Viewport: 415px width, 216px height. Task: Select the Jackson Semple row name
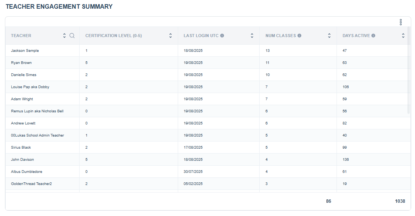pyautogui.click(x=25, y=51)
